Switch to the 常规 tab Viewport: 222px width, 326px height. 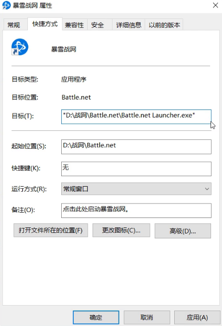(14, 25)
